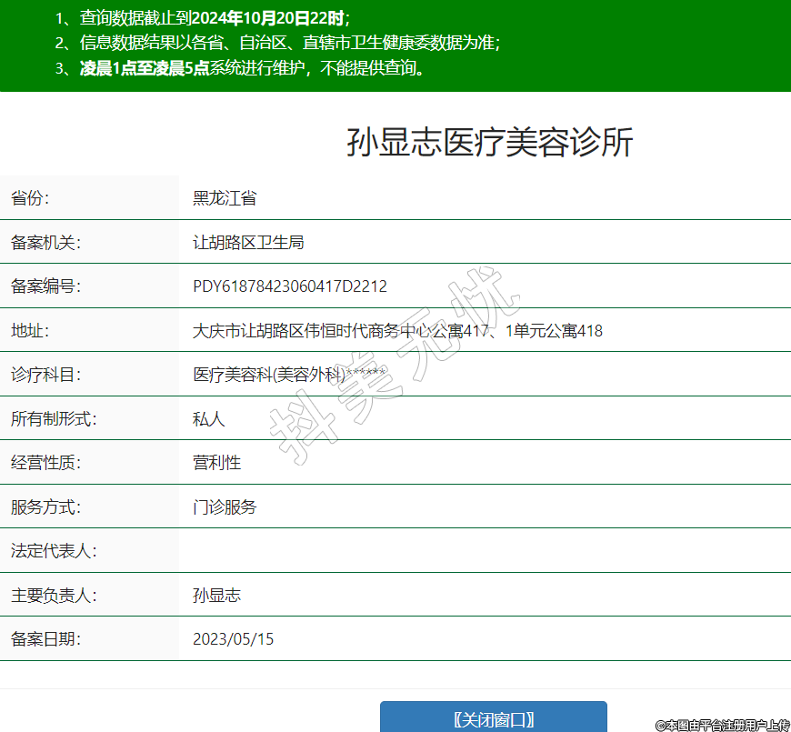
Task: Click the 省份 row label
Action: (30, 198)
